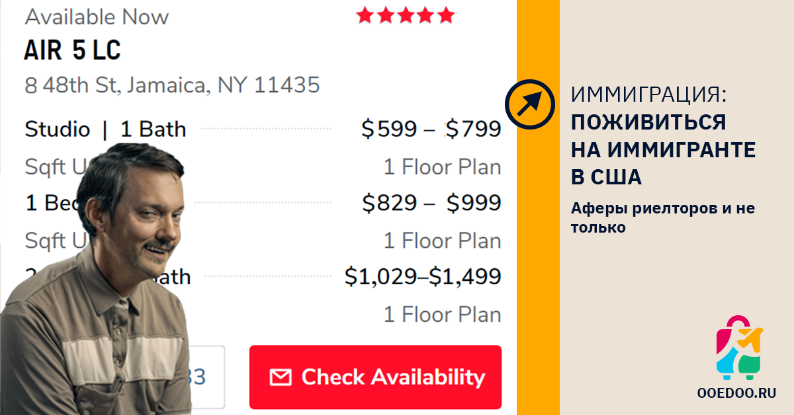The width and height of the screenshot is (794, 415).
Task: Open the 1 Floor Plan link under the Studio price
Action: pos(442,167)
